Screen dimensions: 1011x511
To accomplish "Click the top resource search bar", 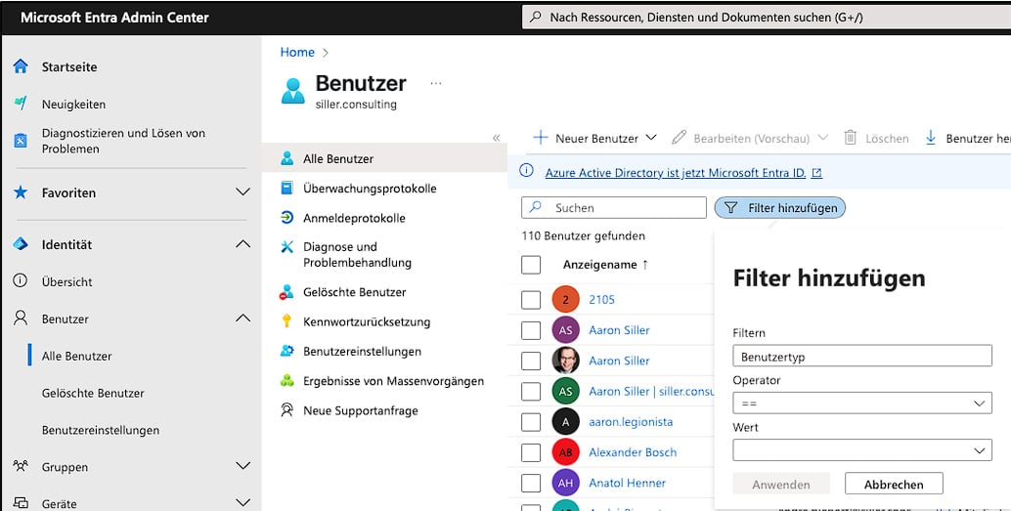I will 766,18.
